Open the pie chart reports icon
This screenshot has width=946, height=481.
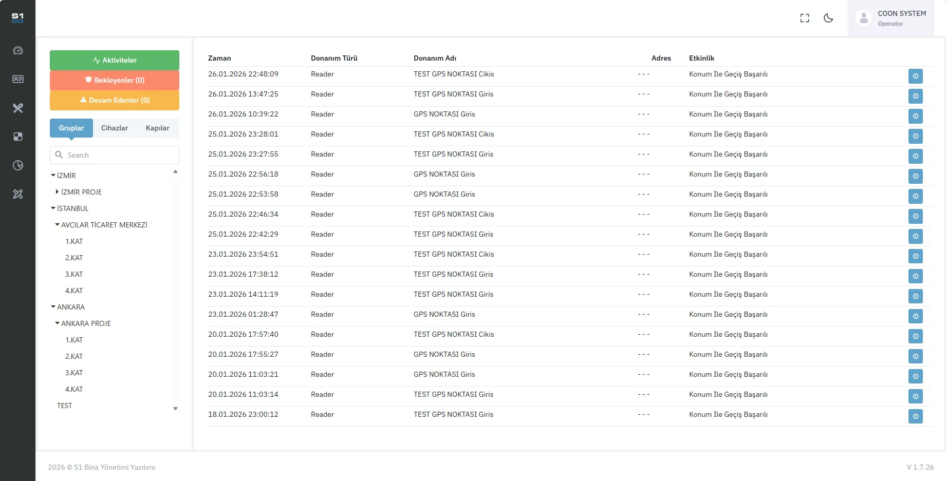click(18, 165)
